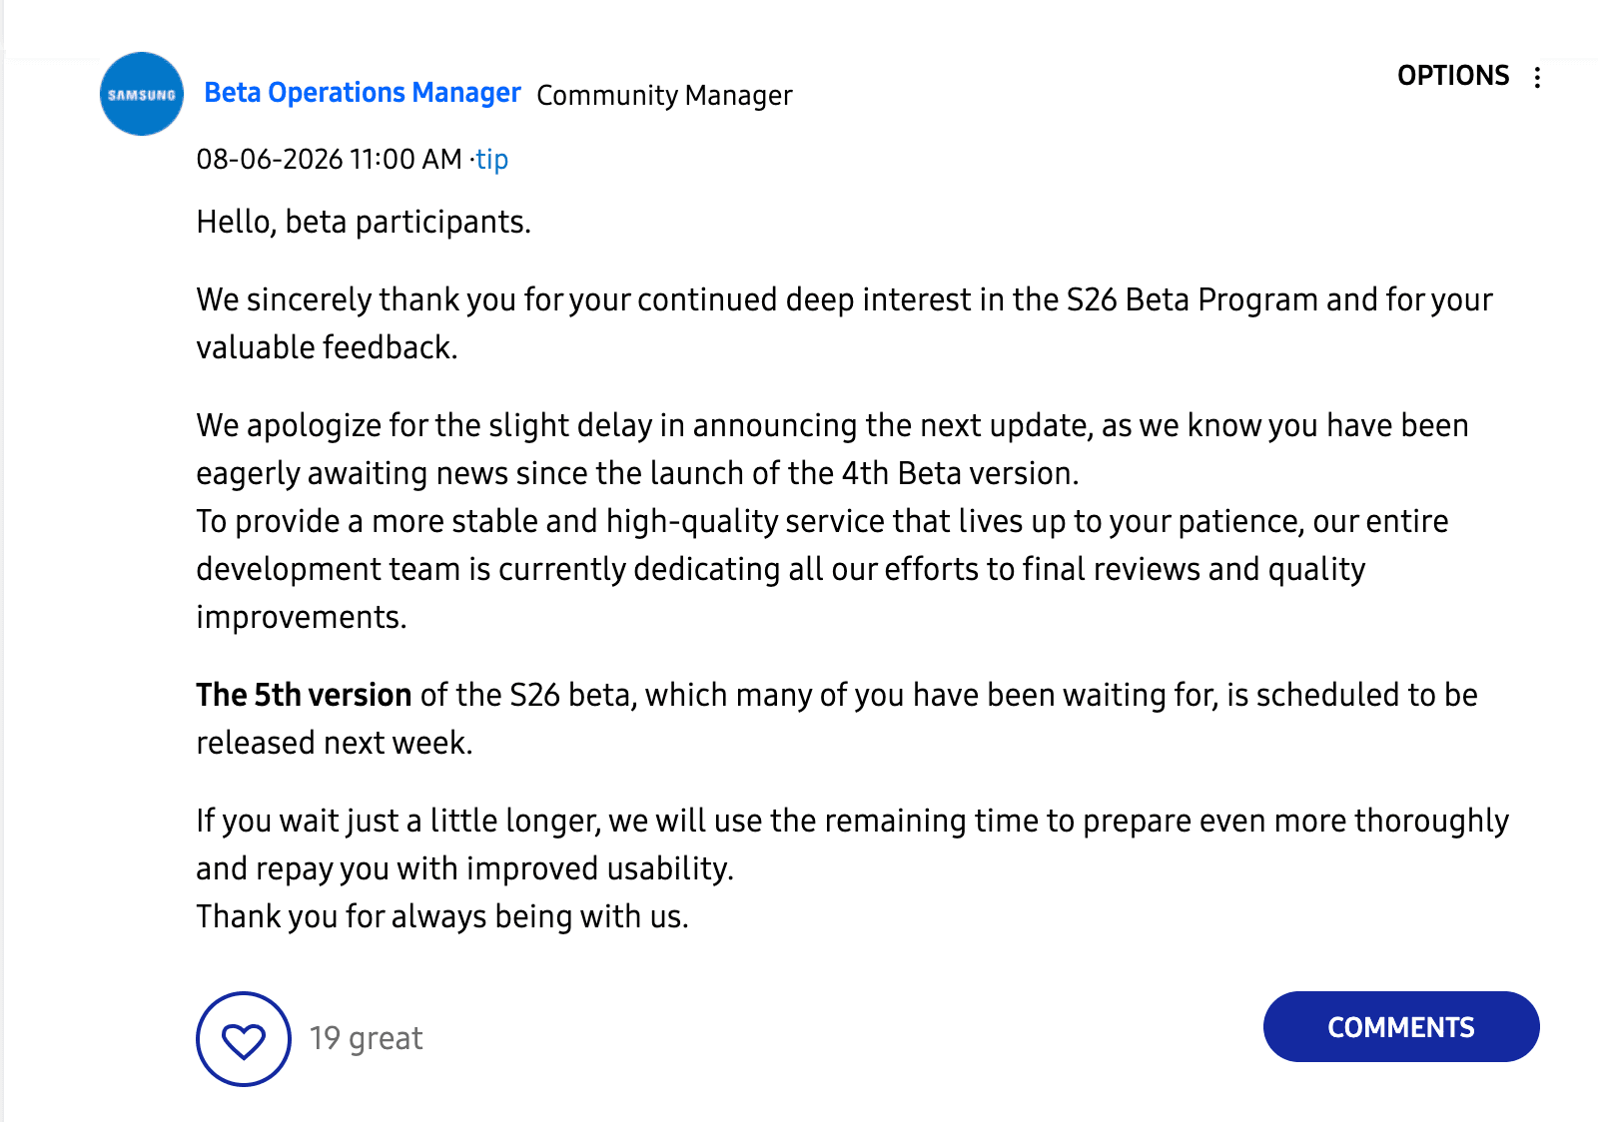
Task: Click the "We apologize for the slight delay" sentence
Action: [832, 449]
